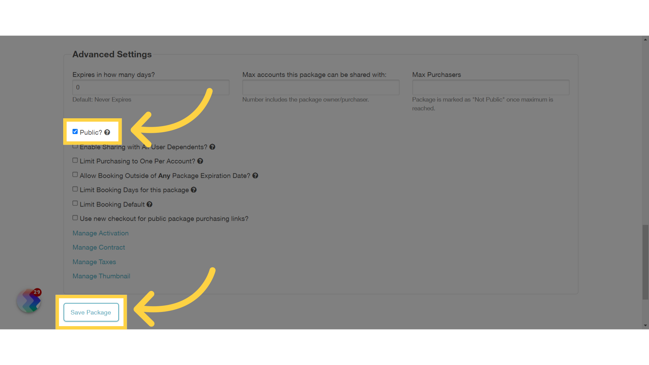
Task: Click the Public? checkbox to toggle
Action: tap(75, 131)
